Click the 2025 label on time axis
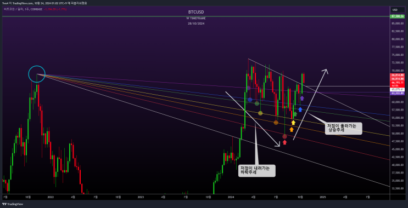This screenshot has width=408, height=208. pyautogui.click(x=322, y=197)
